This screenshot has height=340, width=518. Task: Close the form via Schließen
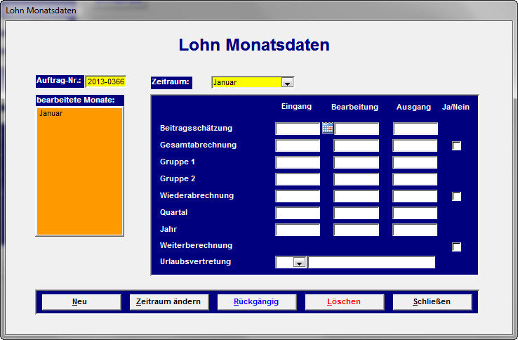[x=432, y=302]
